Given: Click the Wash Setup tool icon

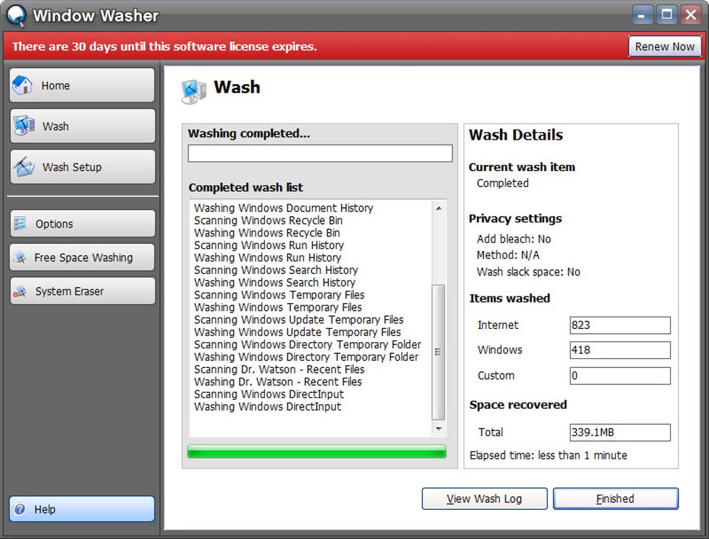Looking at the screenshot, I should click(24, 166).
